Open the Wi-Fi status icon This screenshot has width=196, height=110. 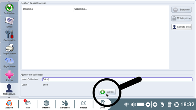point(126,105)
